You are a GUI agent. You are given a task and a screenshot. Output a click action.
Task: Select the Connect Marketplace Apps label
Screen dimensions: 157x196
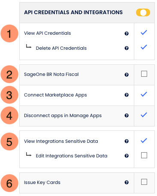[55, 95]
